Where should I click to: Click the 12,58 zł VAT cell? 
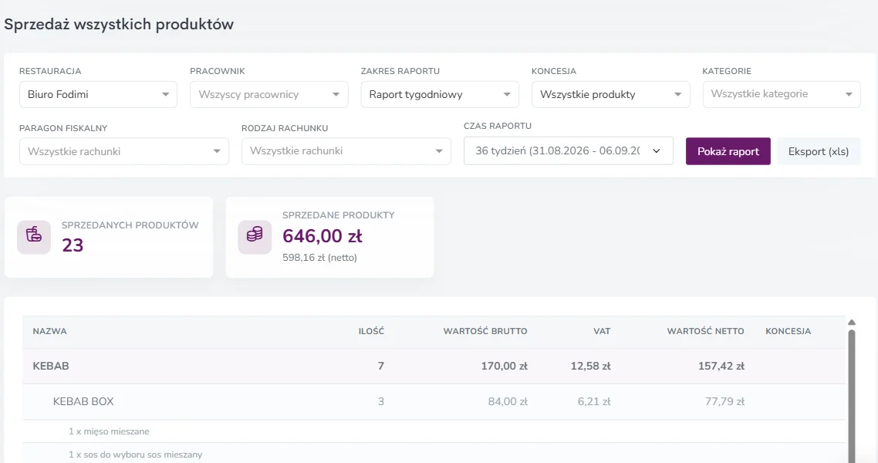591,366
